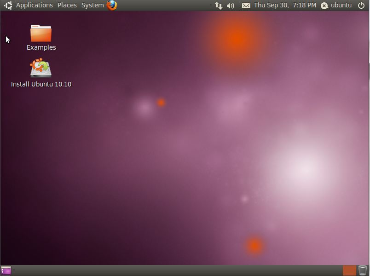Open the volume speaker indicator
Image resolution: width=370 pixels, height=276 pixels.
(x=231, y=6)
